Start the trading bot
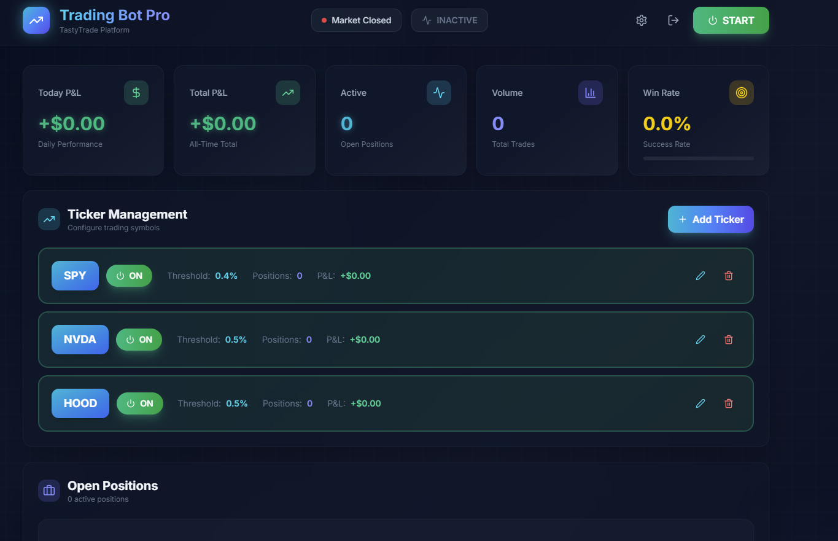Viewport: 838px width, 541px height. pyautogui.click(x=731, y=20)
